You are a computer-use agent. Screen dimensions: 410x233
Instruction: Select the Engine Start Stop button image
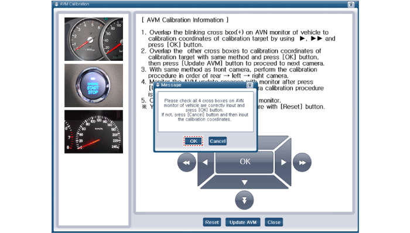94,85
